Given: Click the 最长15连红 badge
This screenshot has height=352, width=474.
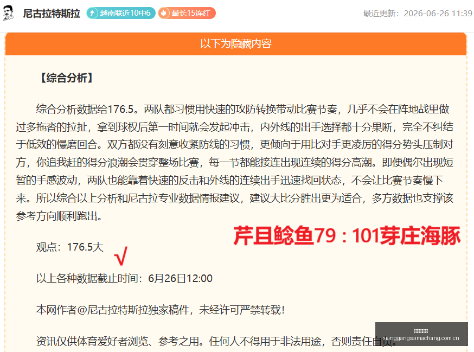Looking at the screenshot, I should pos(187,13).
